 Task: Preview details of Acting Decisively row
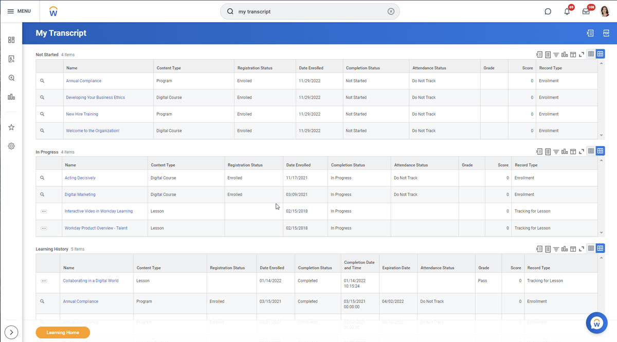click(42, 178)
